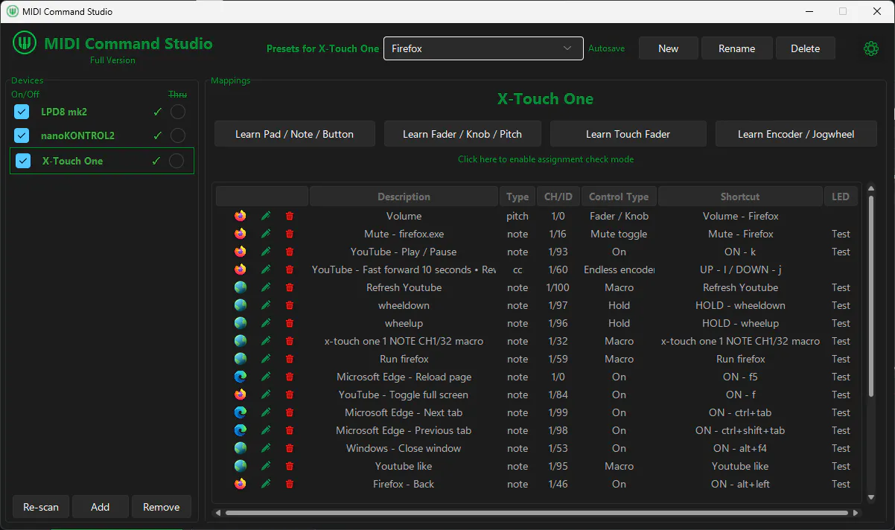Click the Firefox icon in Volume row

coord(241,216)
